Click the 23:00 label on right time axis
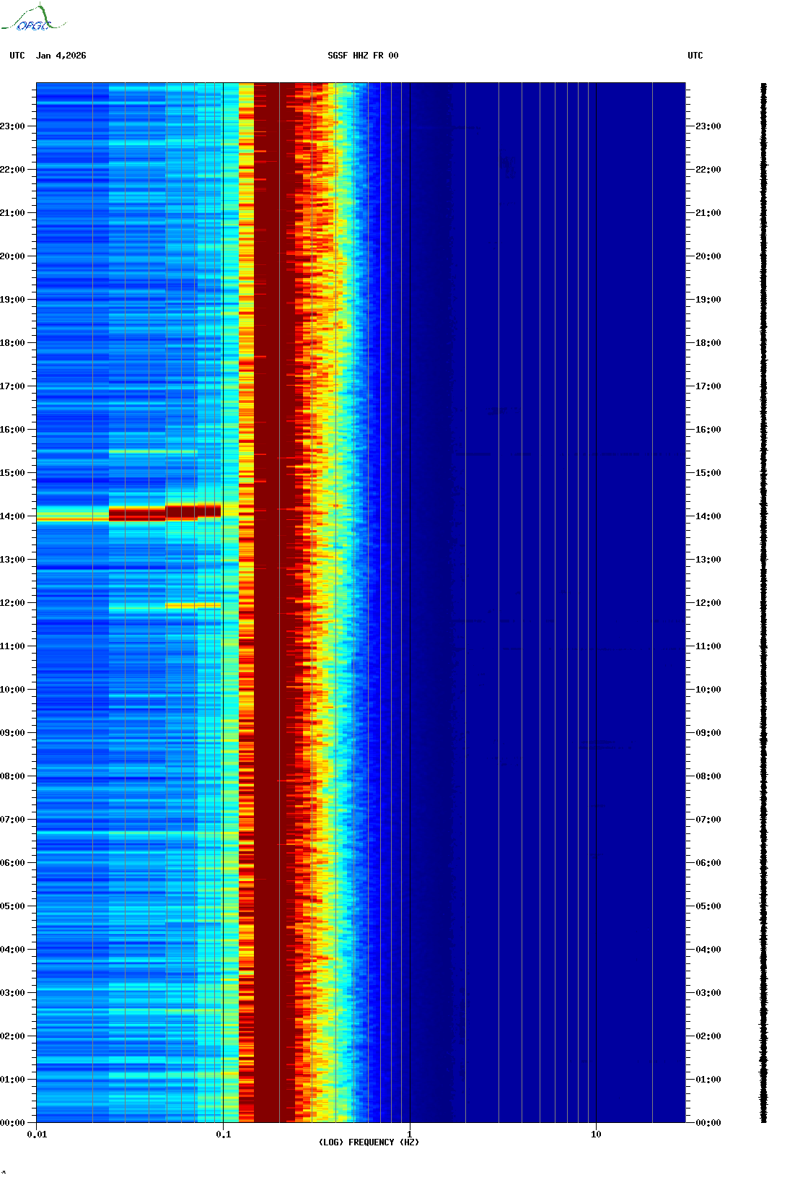 pyautogui.click(x=708, y=126)
